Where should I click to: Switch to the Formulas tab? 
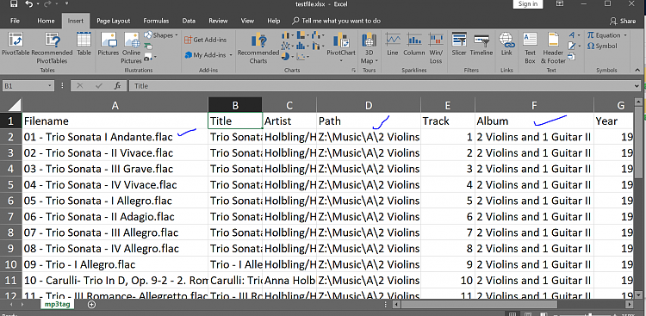pos(156,21)
